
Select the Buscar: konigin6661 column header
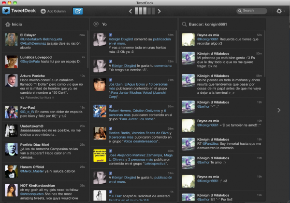[222, 25]
